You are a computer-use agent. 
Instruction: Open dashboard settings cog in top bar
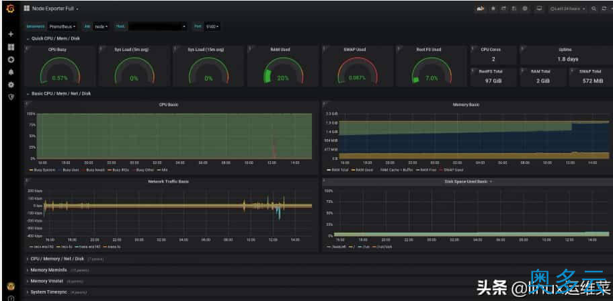click(525, 8)
